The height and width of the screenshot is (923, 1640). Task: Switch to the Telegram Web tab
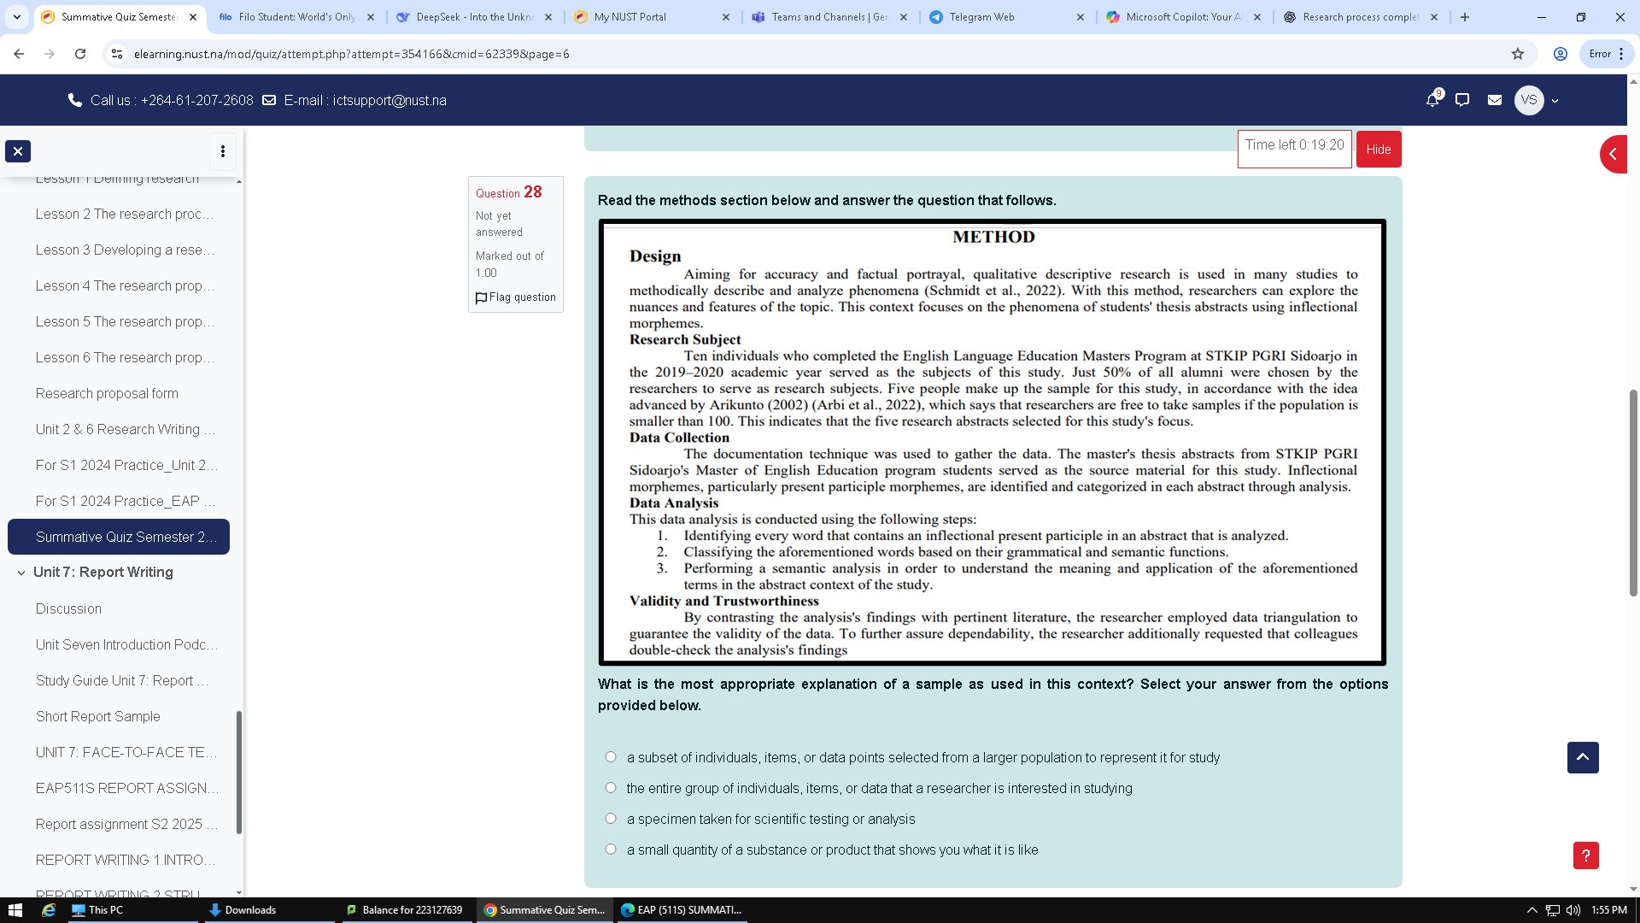click(x=981, y=17)
